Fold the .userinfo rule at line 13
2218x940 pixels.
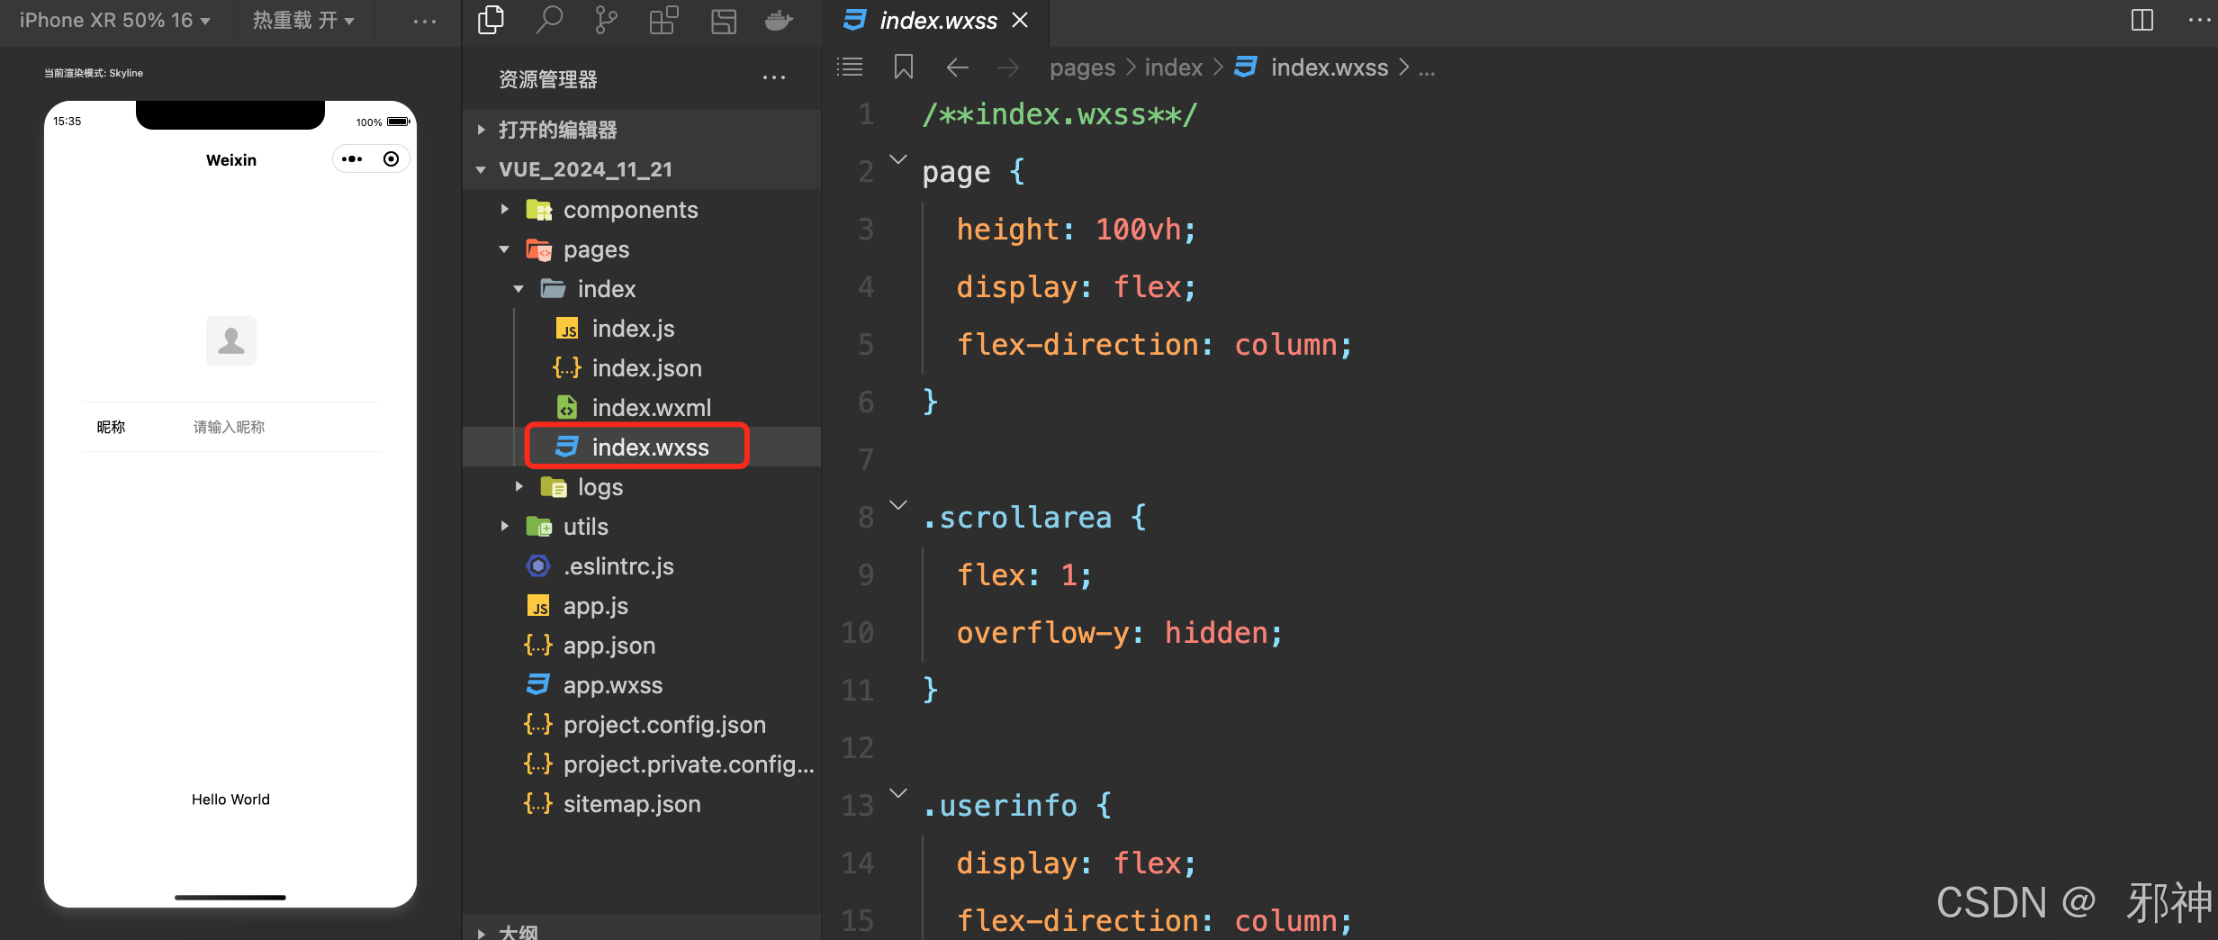(897, 793)
